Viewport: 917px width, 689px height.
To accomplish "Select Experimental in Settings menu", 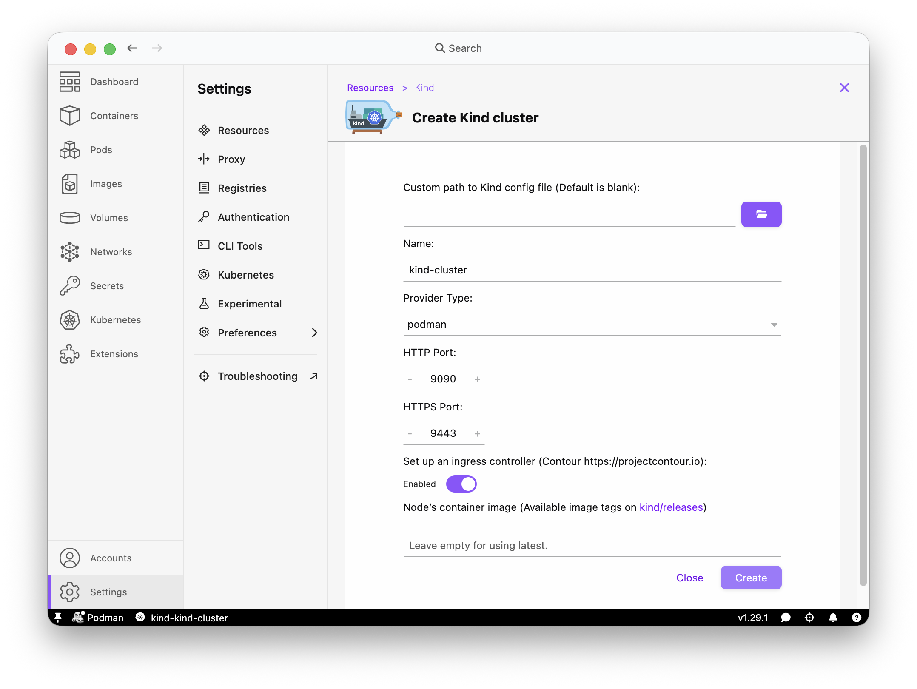I will tap(256, 304).
